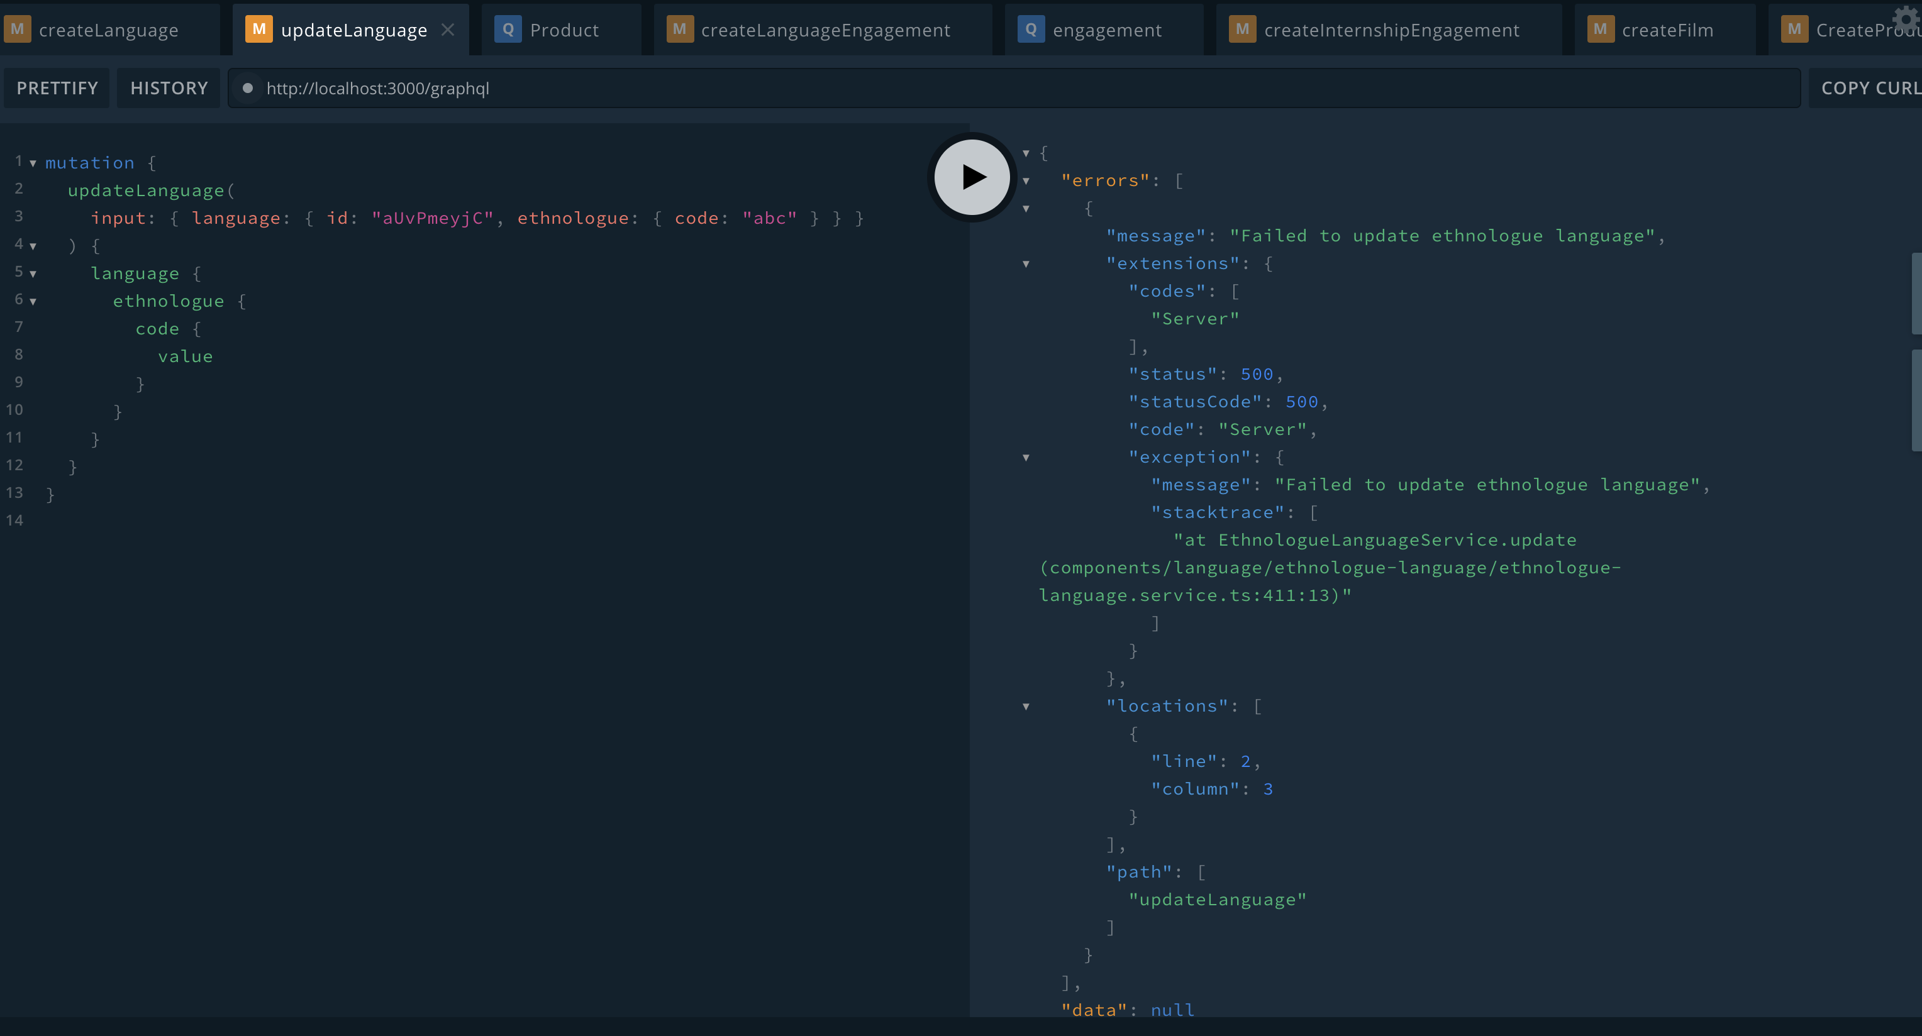The height and width of the screenshot is (1036, 1922).
Task: Run the mutation with the play button
Action: coord(972,177)
